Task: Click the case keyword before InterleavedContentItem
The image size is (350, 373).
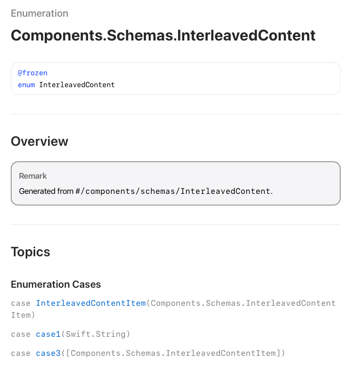Action: point(21,303)
